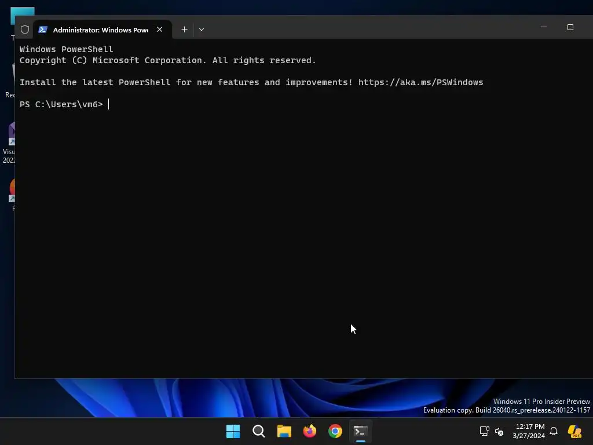Expand the new-tab profile dropdown chevron
The image size is (593, 445).
coord(202,30)
